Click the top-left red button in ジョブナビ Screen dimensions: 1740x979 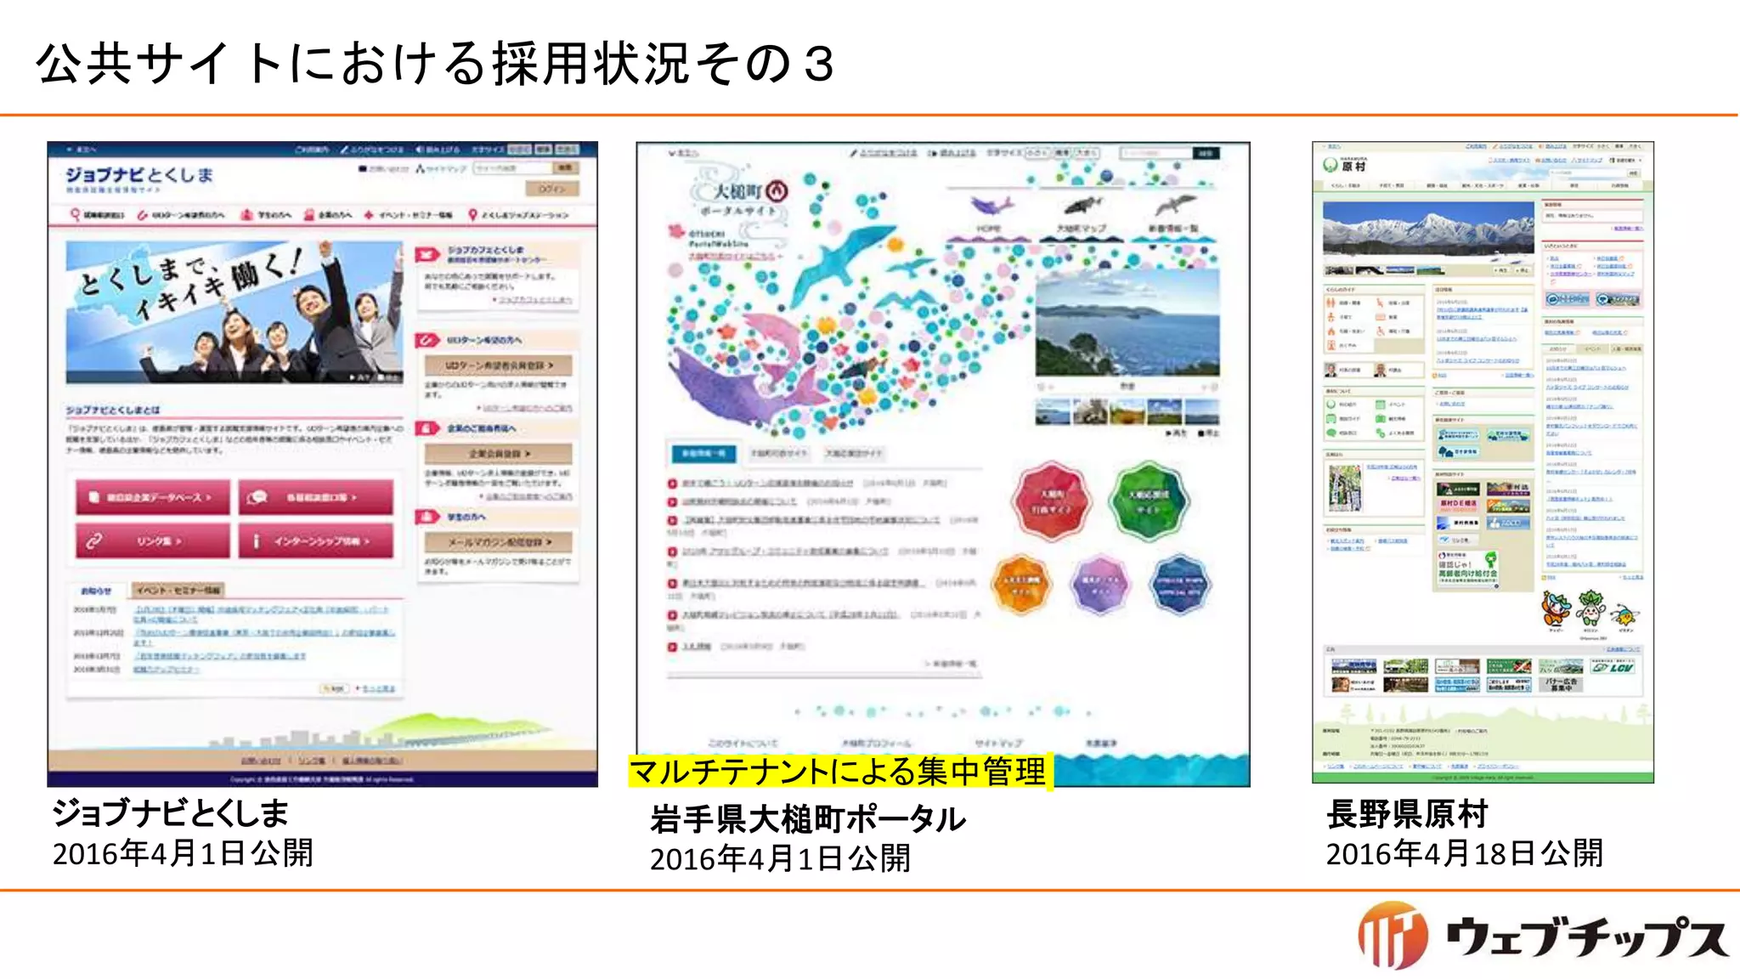point(153,497)
